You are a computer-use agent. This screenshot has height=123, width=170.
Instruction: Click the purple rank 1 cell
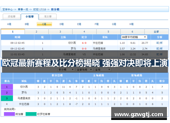[x=7, y=87]
